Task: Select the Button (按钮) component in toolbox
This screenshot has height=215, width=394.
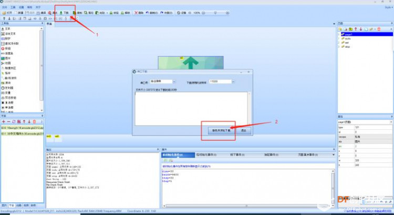Action: (x=6, y=48)
